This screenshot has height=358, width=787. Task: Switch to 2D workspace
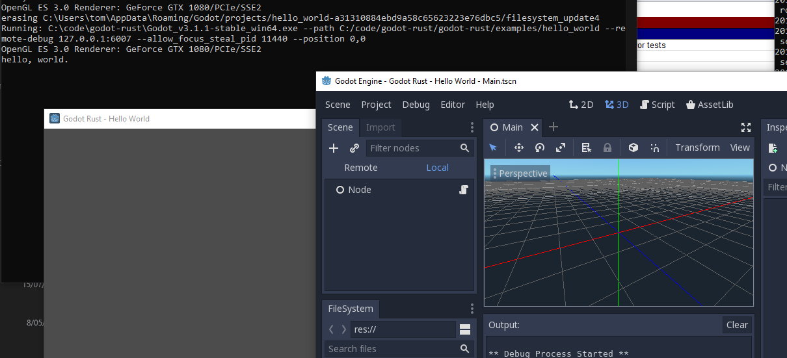coord(581,105)
